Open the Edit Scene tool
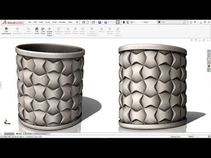 click(37, 31)
